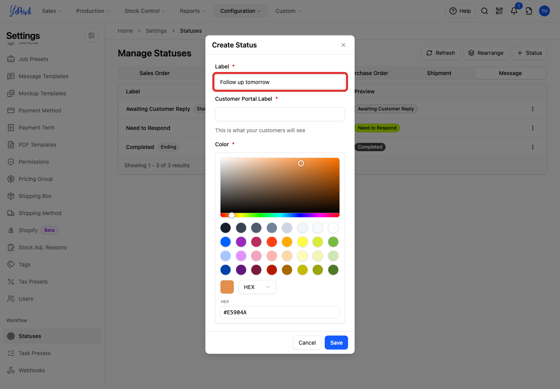Click the TU user avatar

544,11
